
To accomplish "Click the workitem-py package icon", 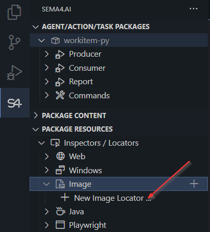I will coord(56,41).
